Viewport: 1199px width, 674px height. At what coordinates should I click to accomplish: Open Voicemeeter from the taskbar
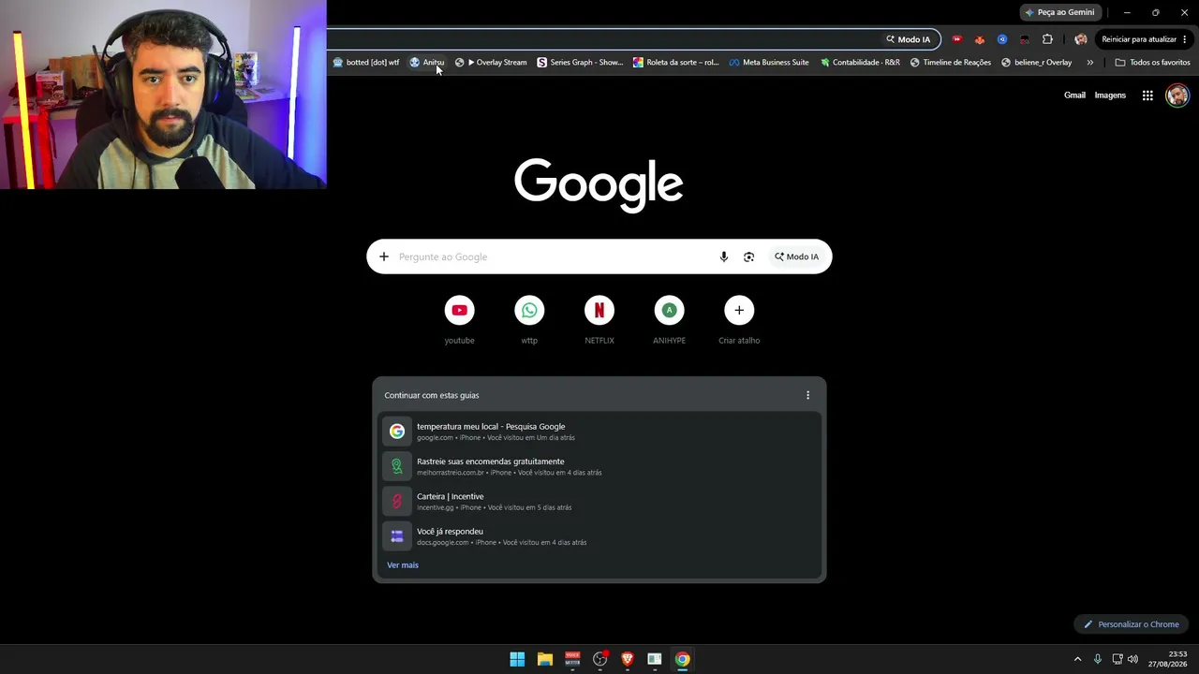[572, 659]
